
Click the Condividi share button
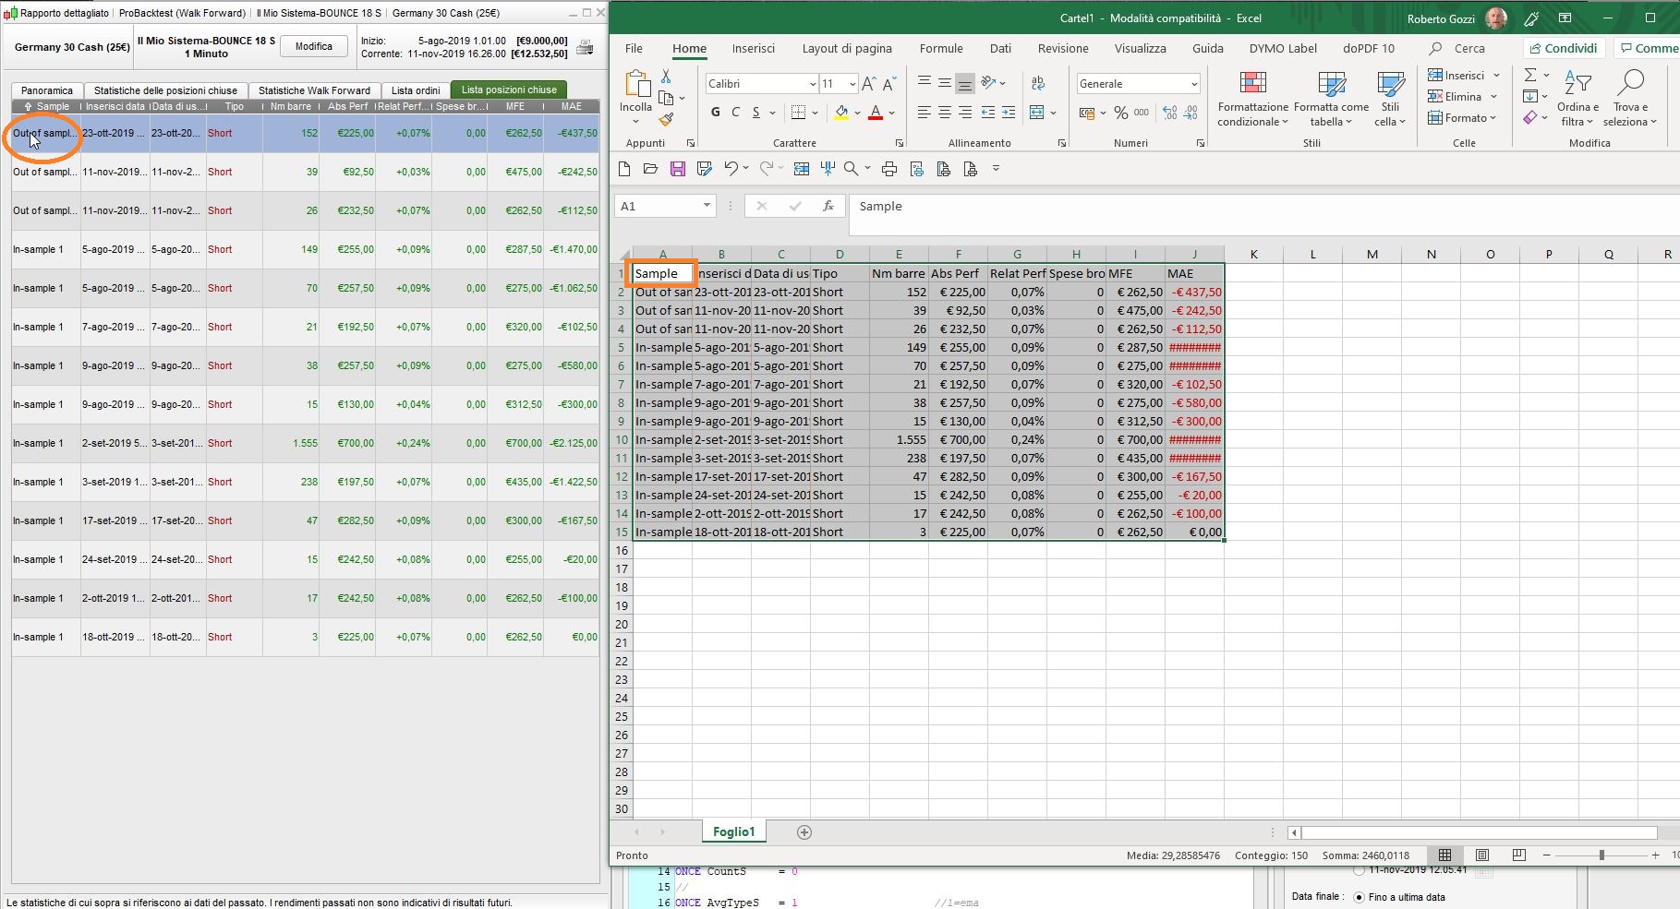(1563, 48)
